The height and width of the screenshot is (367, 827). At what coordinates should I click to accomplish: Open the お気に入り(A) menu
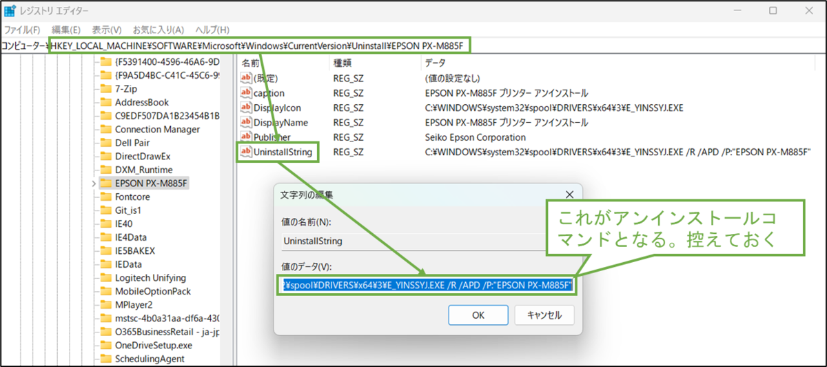click(159, 30)
